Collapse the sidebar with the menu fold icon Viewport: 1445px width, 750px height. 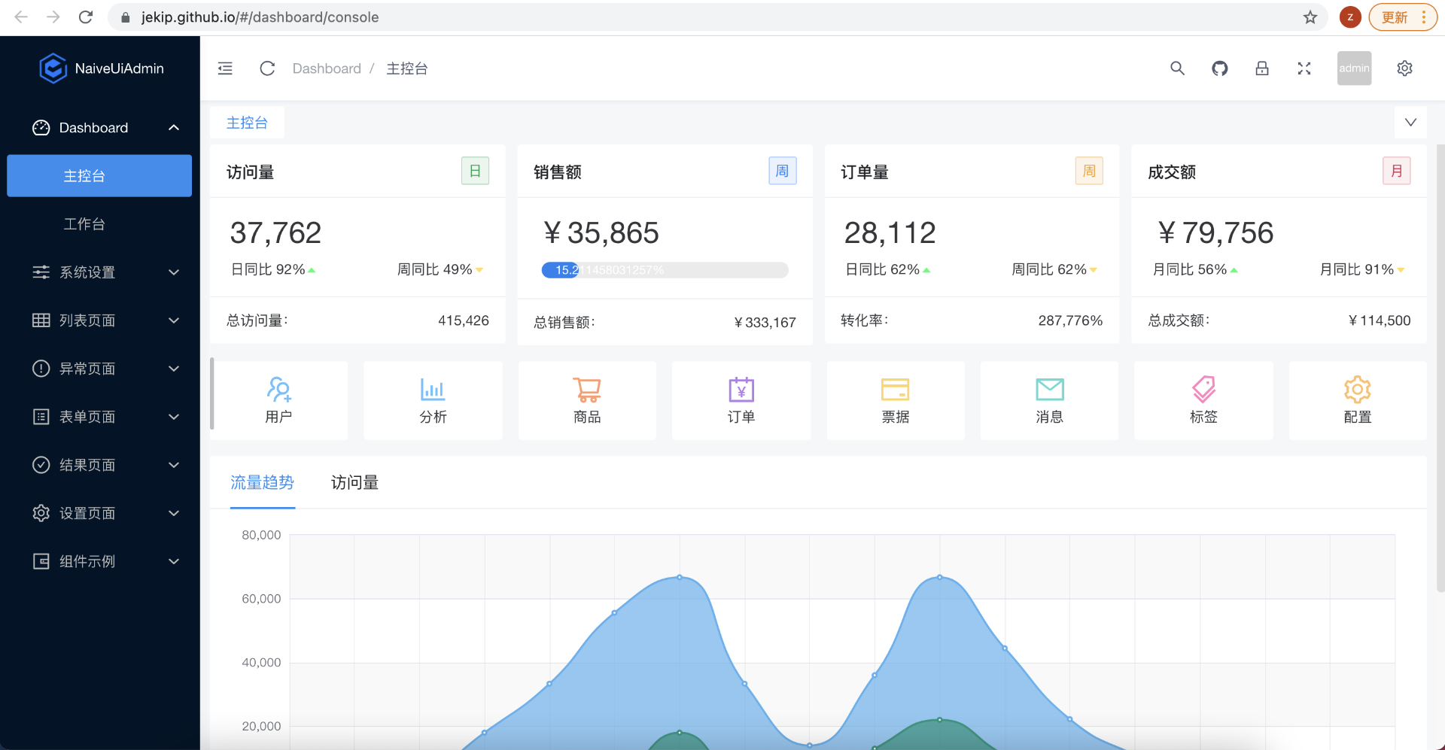pos(225,68)
